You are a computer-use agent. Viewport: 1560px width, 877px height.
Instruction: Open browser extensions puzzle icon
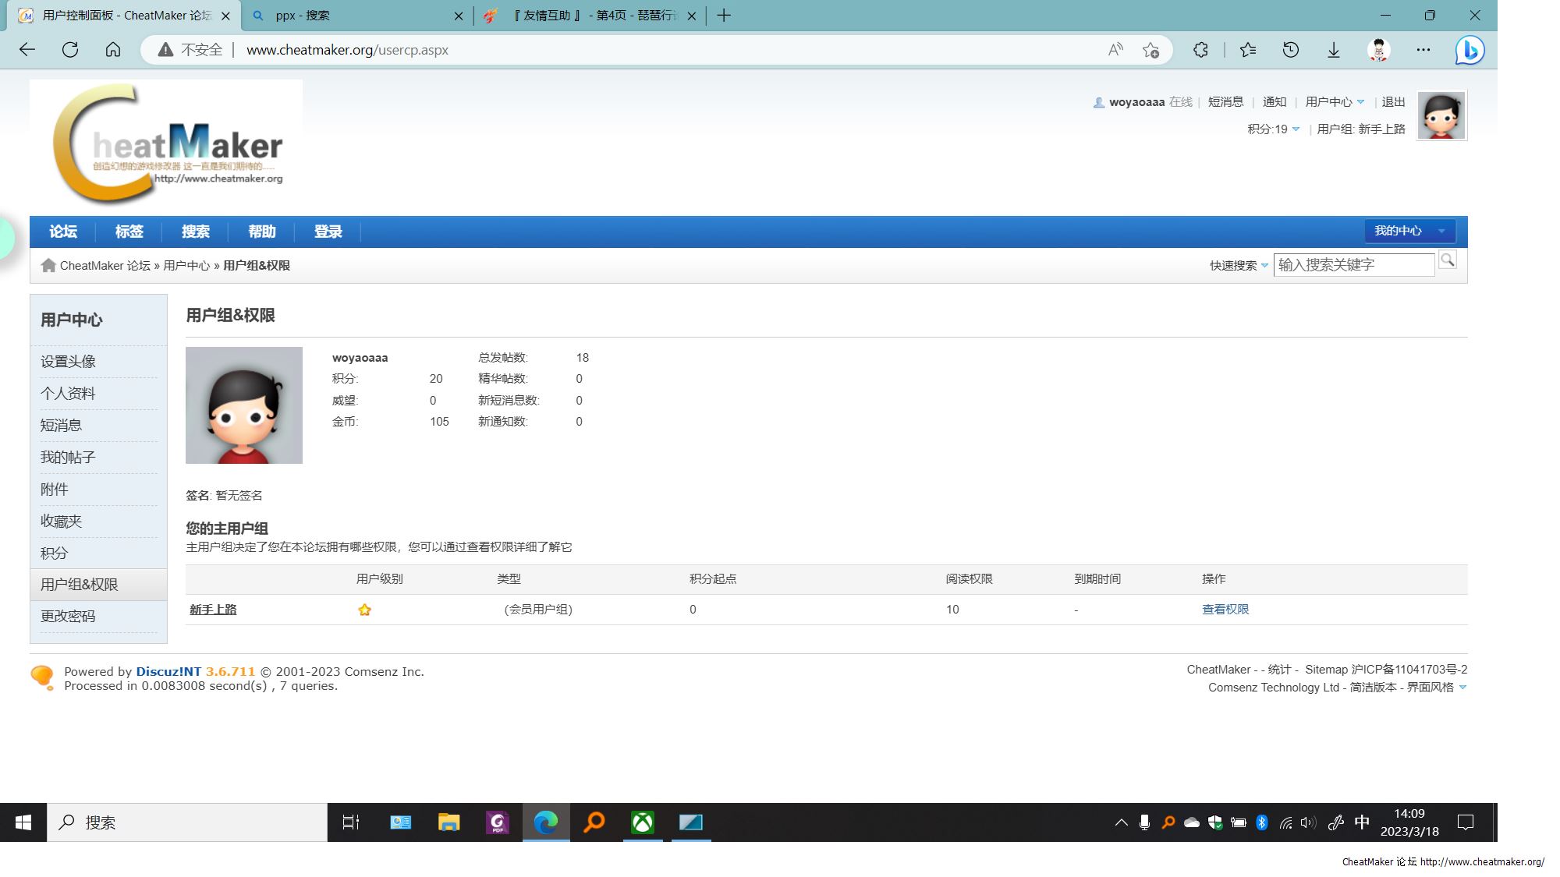tap(1200, 50)
